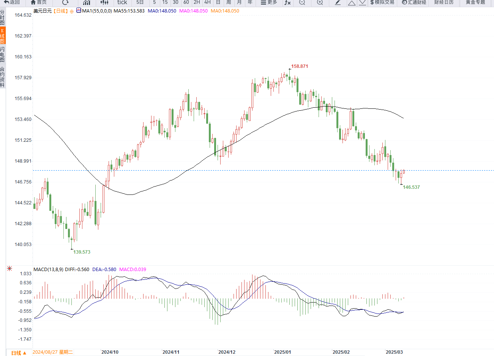Click the red sun icon beside MACD
The height and width of the screenshot is (356, 494).
[x=9, y=268]
